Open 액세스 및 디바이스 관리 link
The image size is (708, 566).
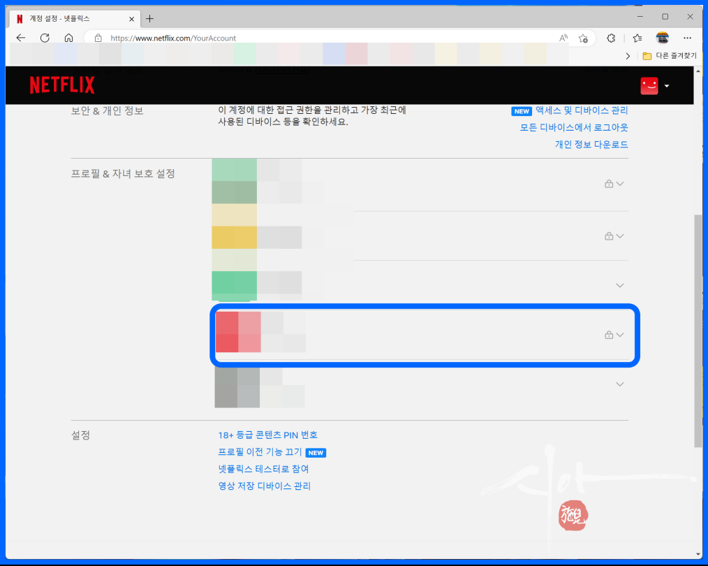point(582,110)
